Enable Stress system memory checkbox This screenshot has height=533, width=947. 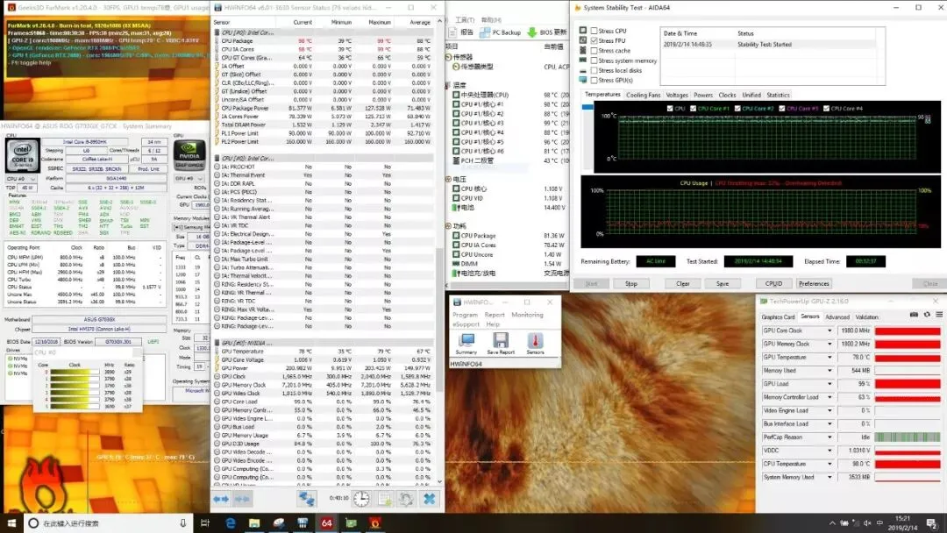pyautogui.click(x=595, y=60)
